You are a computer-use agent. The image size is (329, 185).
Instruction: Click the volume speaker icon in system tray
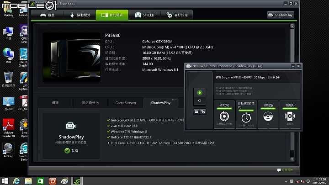[x=302, y=181]
